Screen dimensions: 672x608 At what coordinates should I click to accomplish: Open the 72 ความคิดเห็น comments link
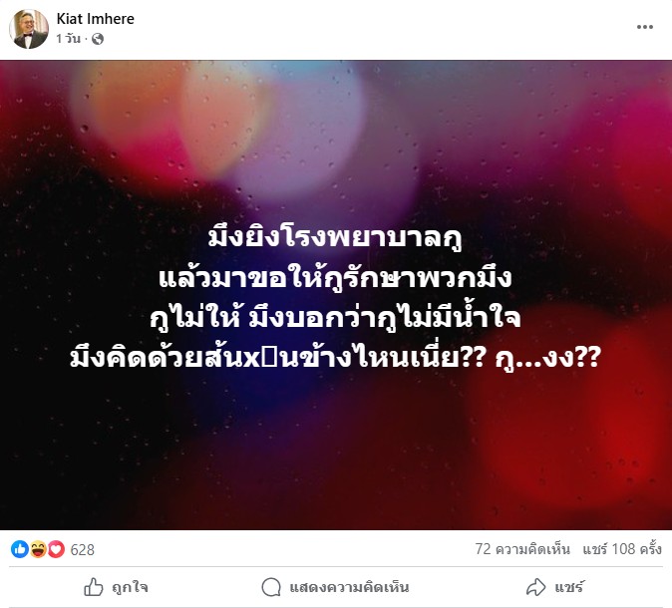point(522,549)
